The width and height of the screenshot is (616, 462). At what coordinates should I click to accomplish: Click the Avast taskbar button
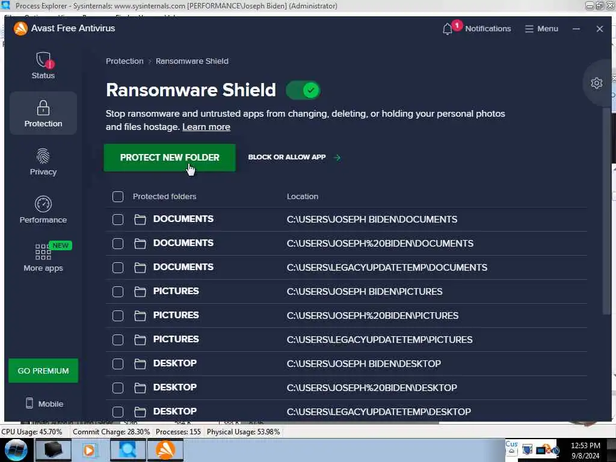[165, 450]
